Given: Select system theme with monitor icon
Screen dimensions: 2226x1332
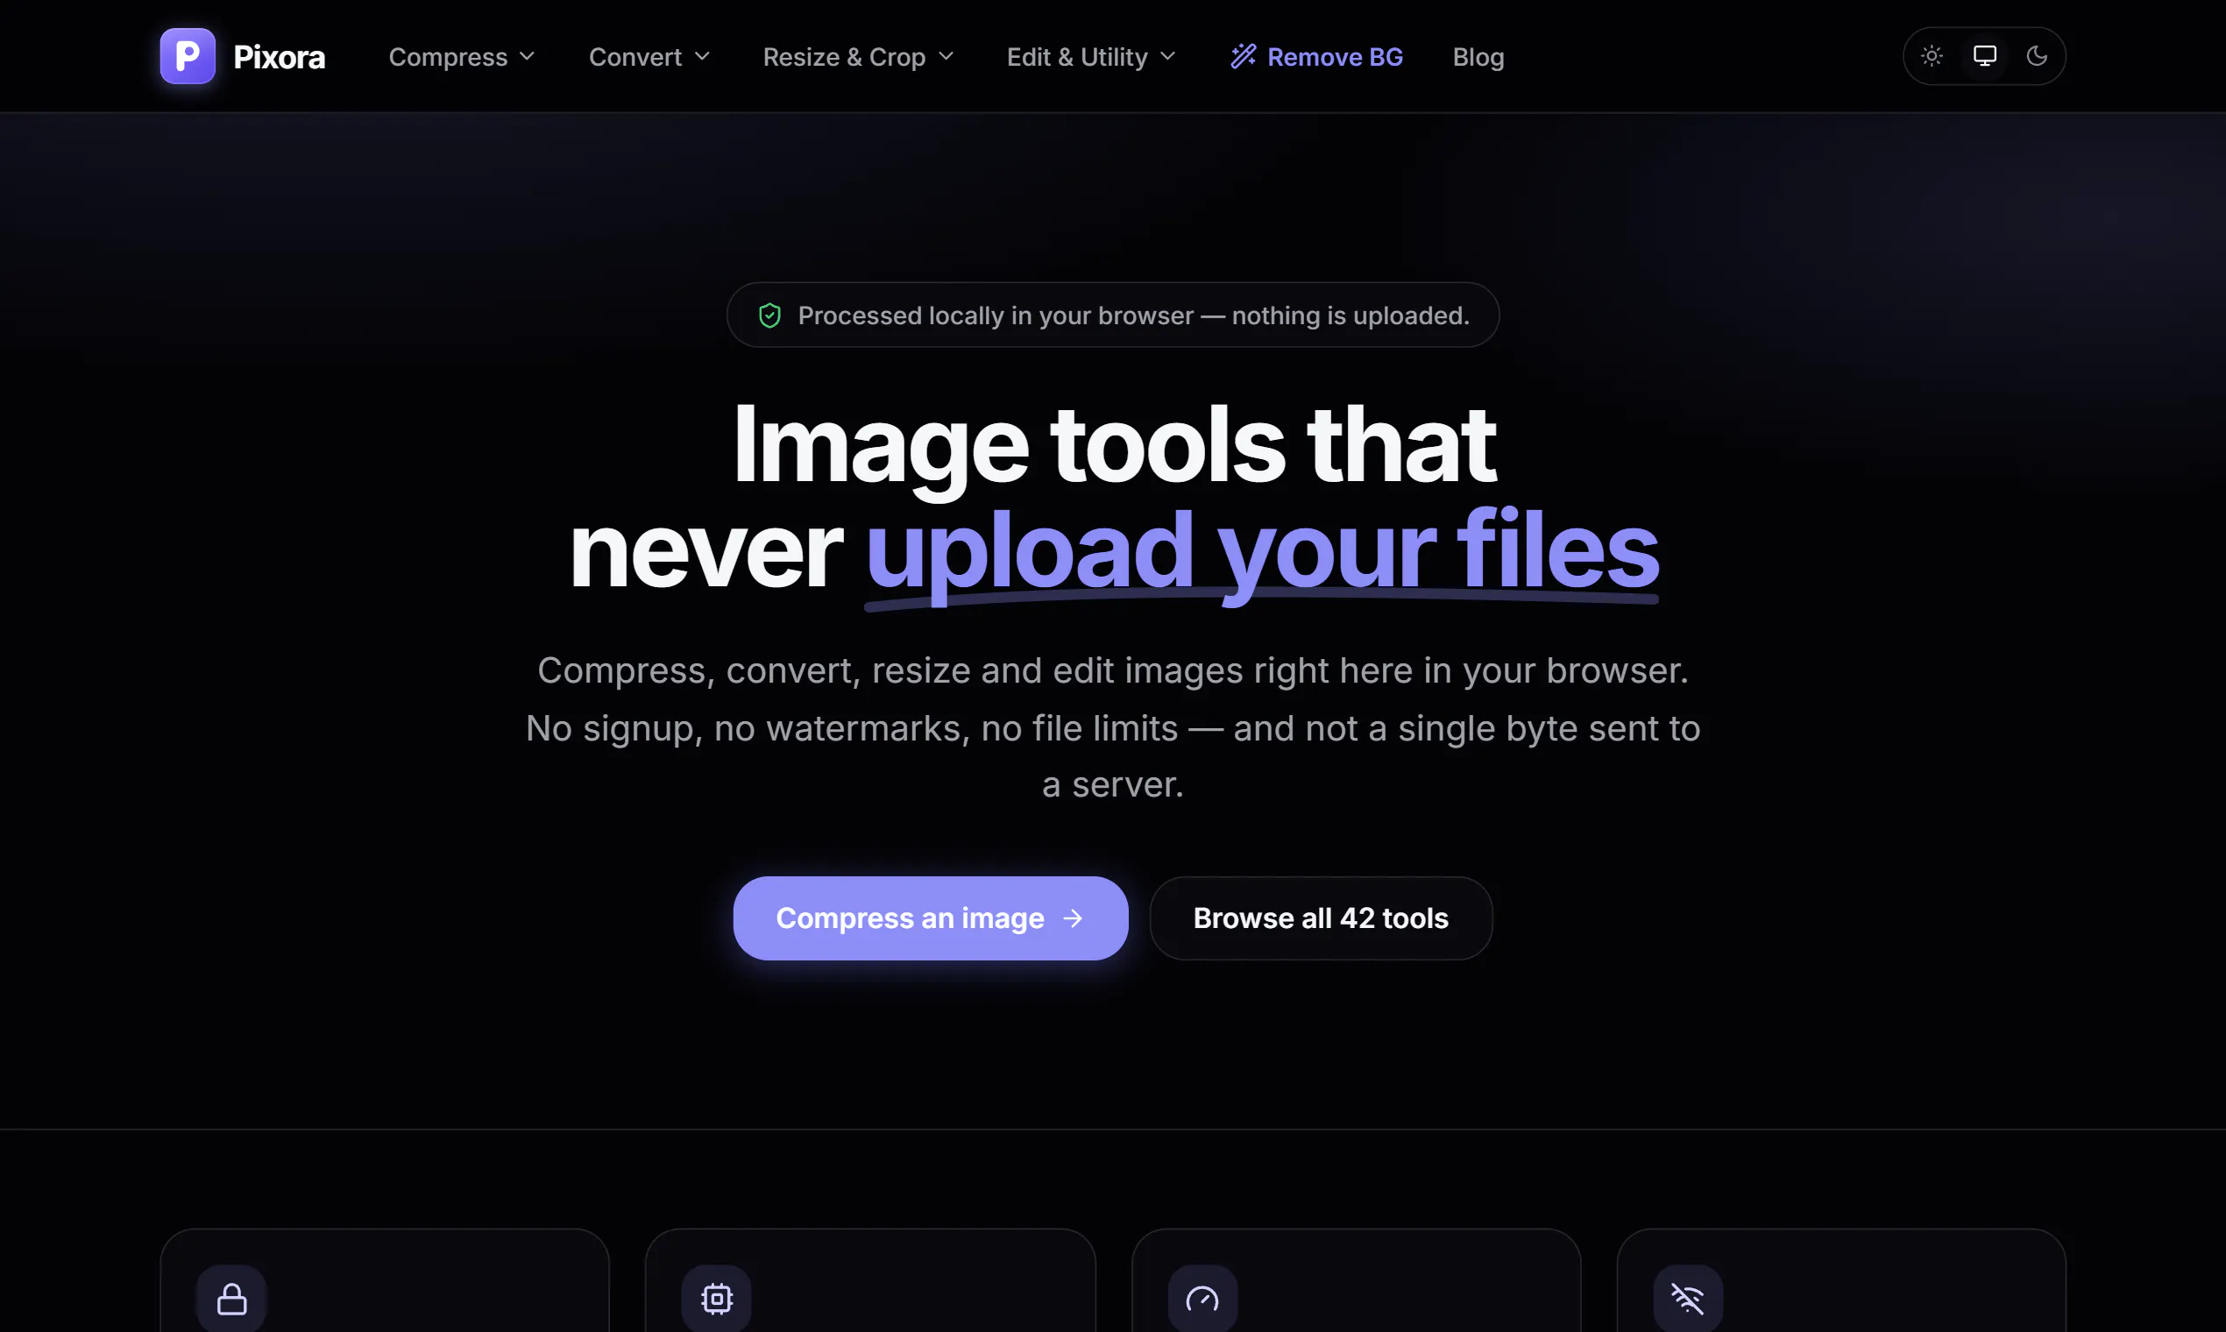Looking at the screenshot, I should pyautogui.click(x=1984, y=56).
